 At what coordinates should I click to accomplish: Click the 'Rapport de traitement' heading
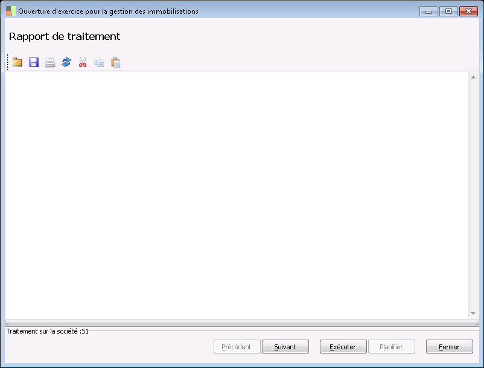click(65, 36)
